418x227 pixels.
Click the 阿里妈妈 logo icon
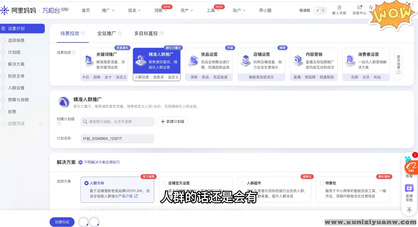point(5,10)
